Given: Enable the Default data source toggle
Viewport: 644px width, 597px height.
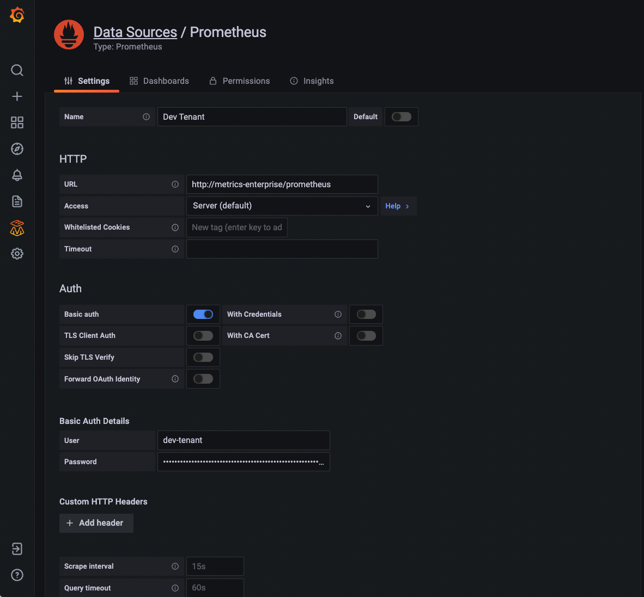Looking at the screenshot, I should click(401, 116).
